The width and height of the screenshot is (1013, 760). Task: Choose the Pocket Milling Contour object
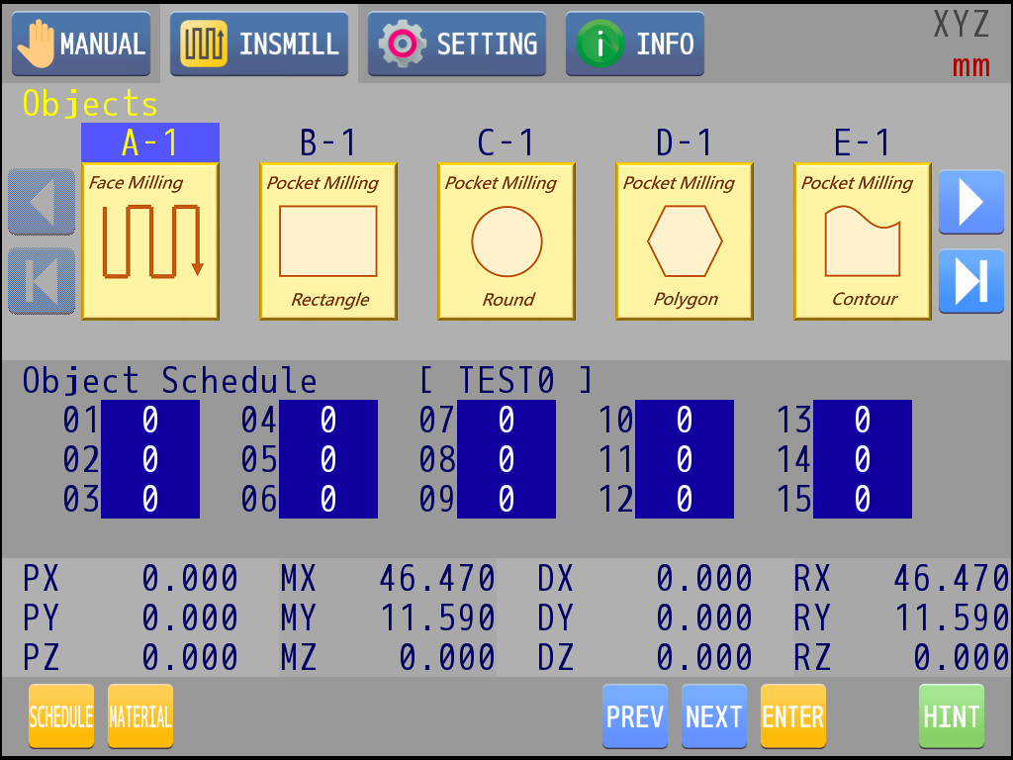click(x=863, y=241)
